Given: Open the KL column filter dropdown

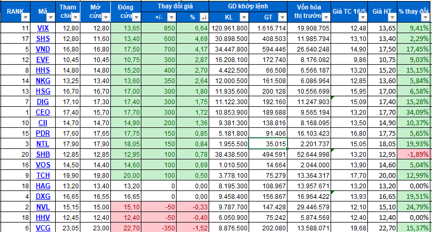Looking at the screenshot, I should tap(244, 17).
